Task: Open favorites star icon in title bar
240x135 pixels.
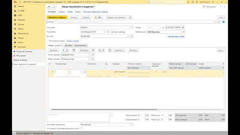Action: pyautogui.click(x=197, y=2)
